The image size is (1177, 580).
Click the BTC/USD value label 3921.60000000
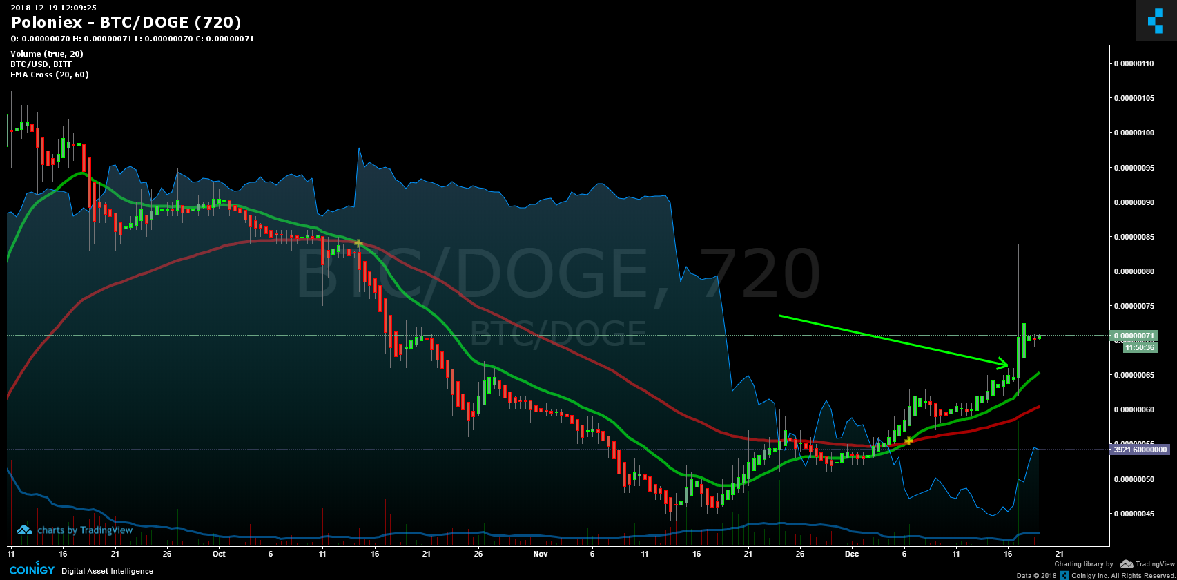click(x=1139, y=449)
